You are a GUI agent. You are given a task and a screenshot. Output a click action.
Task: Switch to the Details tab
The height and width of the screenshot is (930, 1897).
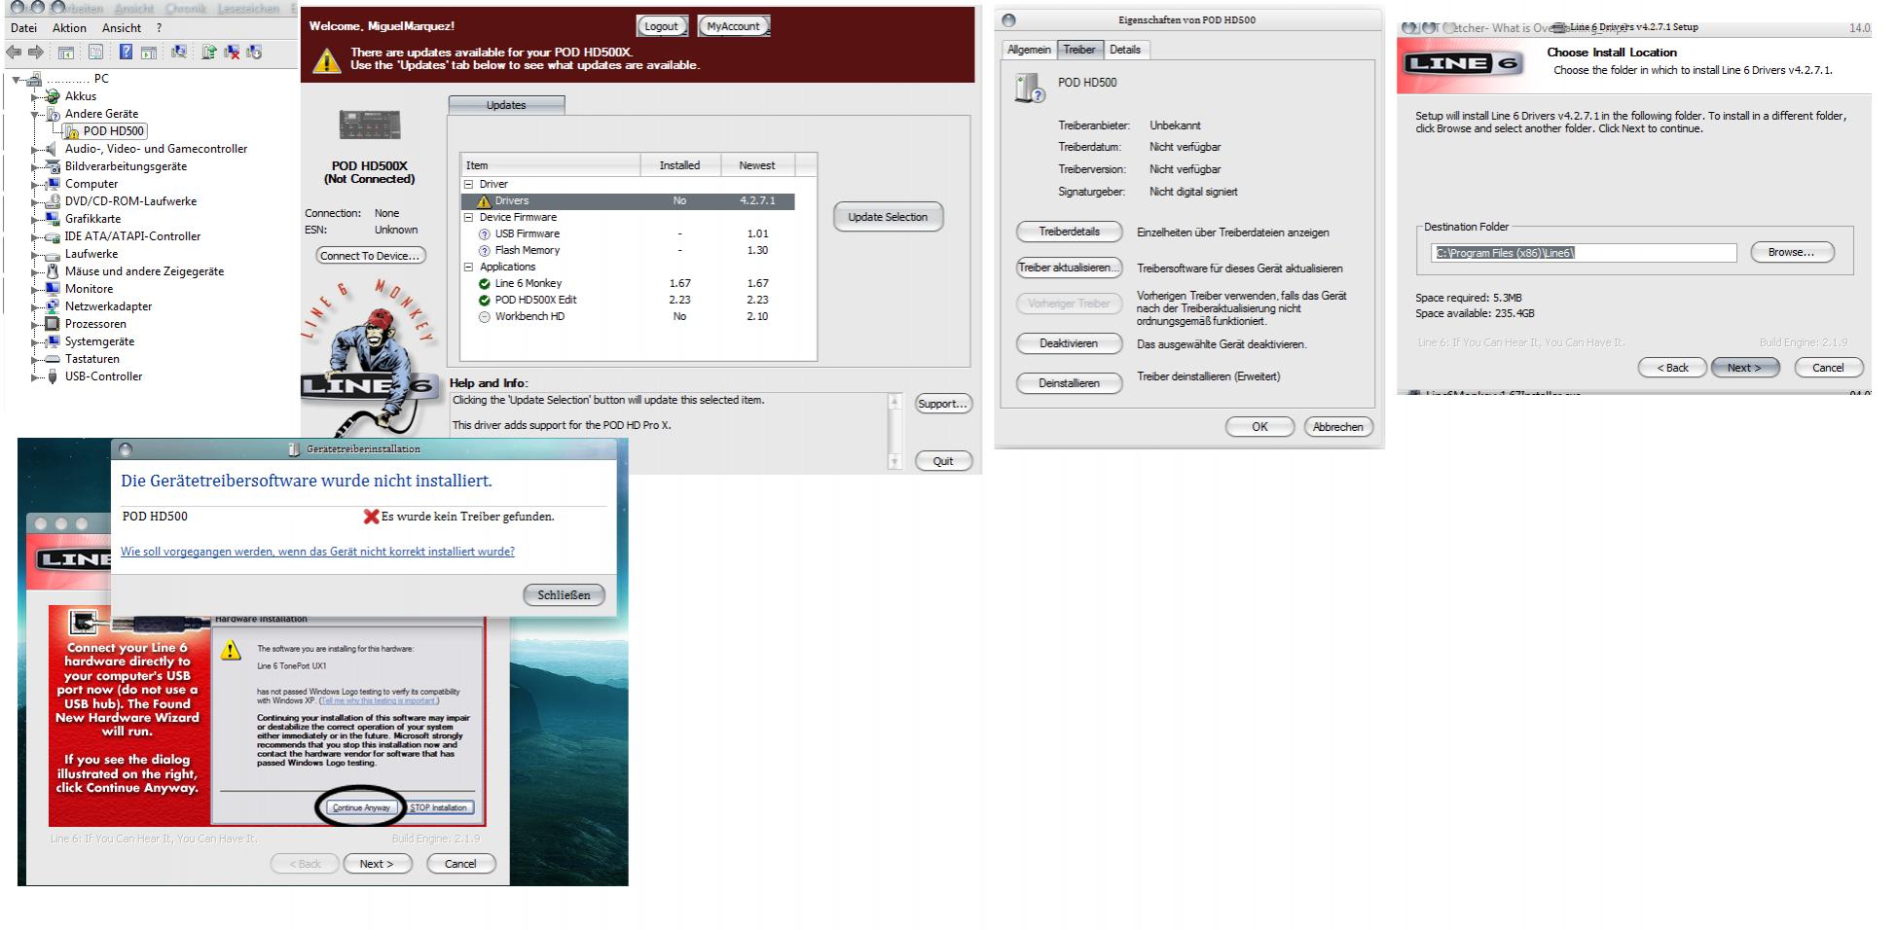(1125, 50)
